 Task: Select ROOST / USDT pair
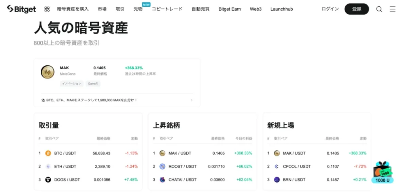click(x=183, y=167)
